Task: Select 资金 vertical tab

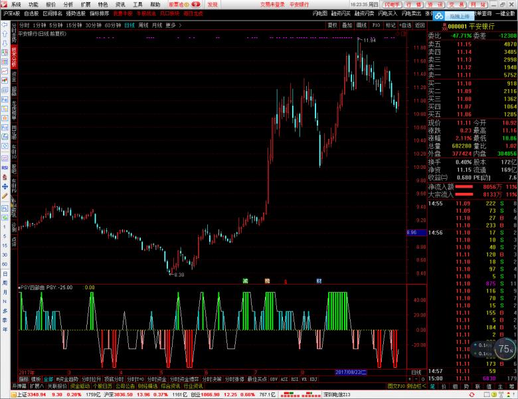Action: pos(14,76)
